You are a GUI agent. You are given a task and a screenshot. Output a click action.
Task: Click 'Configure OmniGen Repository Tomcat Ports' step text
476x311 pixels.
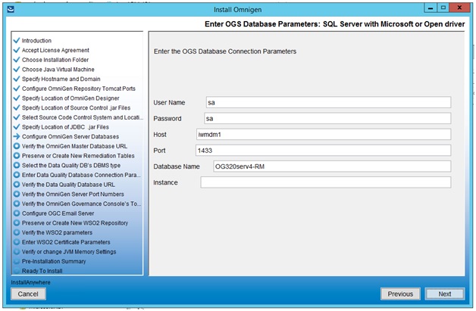tap(79, 89)
